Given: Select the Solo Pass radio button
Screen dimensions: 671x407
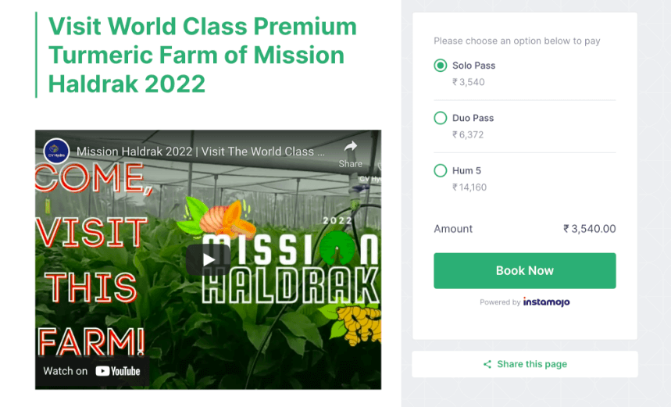Looking at the screenshot, I should 441,66.
